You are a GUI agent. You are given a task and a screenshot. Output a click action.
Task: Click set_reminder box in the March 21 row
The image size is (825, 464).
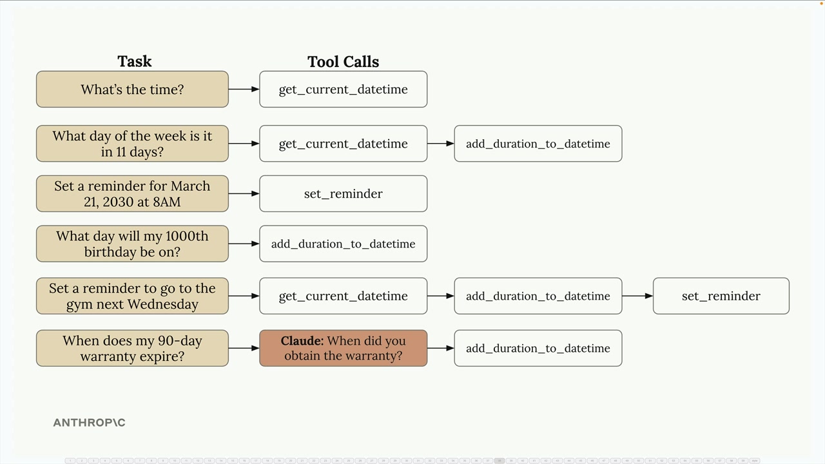pos(343,193)
